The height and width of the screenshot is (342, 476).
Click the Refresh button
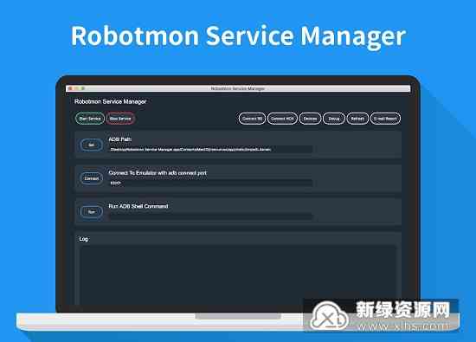(357, 119)
